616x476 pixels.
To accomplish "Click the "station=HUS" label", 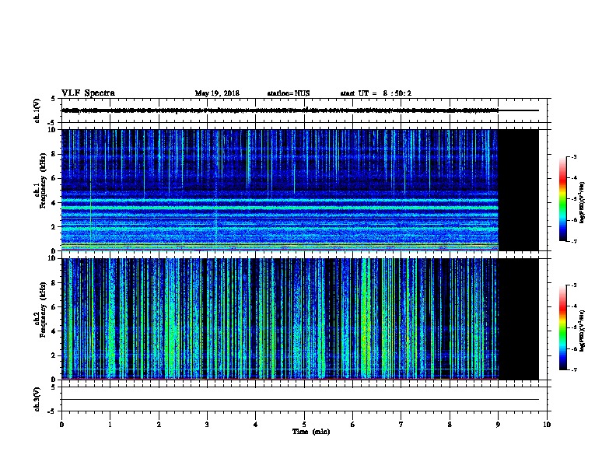I will click(289, 93).
